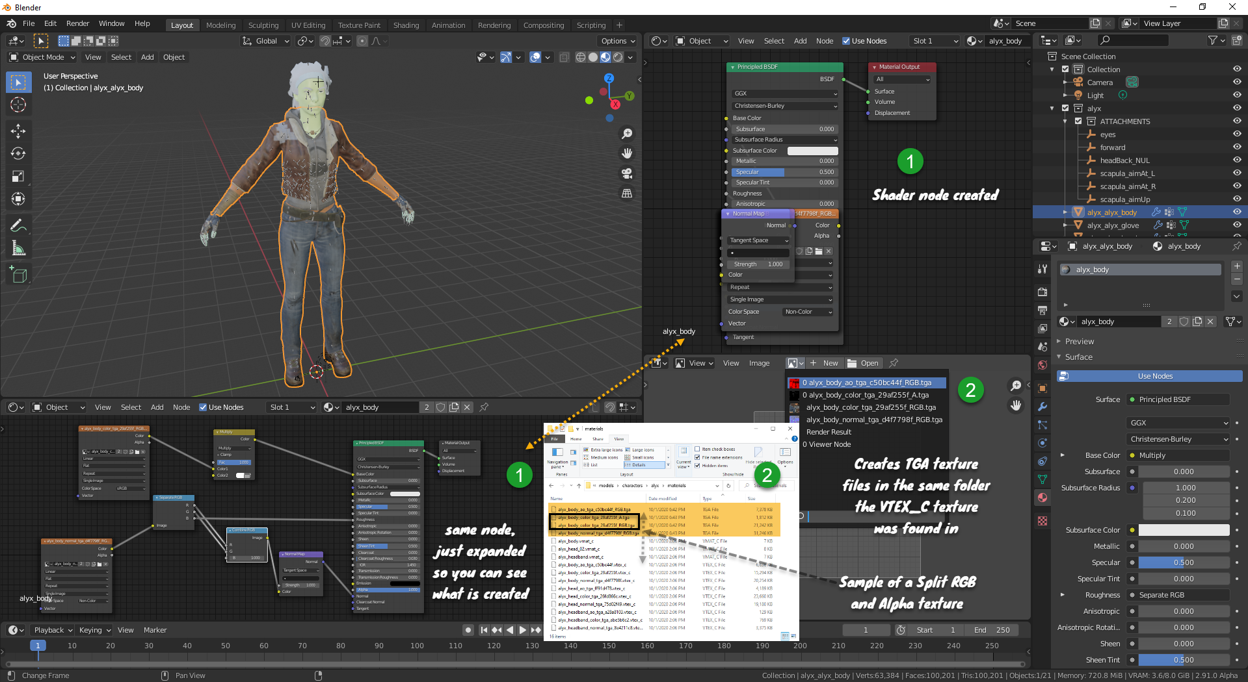Open the Output properties tab
Screen dimensions: 1248x682
coord(1042,310)
